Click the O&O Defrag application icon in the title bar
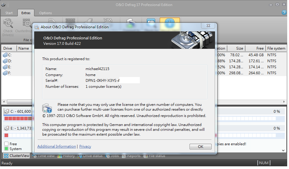289x169 pixels. point(3,5)
